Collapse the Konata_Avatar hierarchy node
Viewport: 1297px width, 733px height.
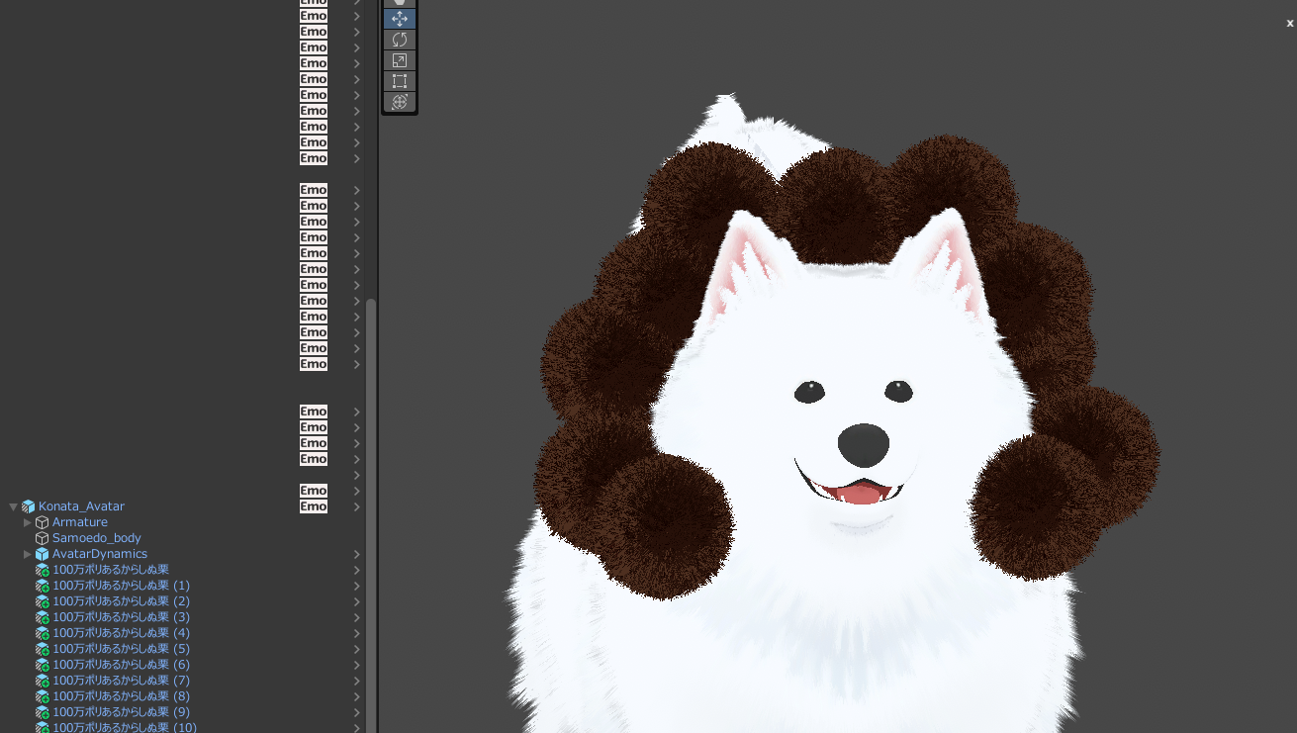pyautogui.click(x=14, y=506)
